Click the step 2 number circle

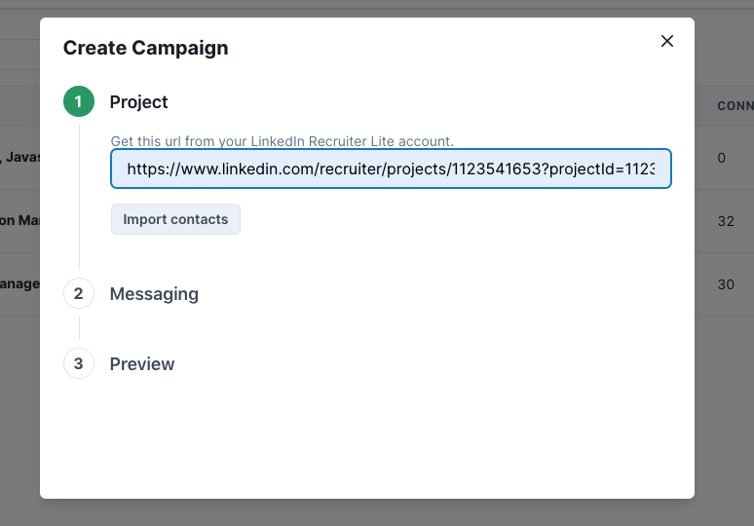tap(79, 294)
